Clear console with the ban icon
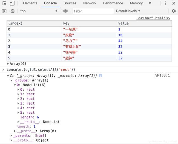This screenshot has height=144, width=178. pos(12,11)
